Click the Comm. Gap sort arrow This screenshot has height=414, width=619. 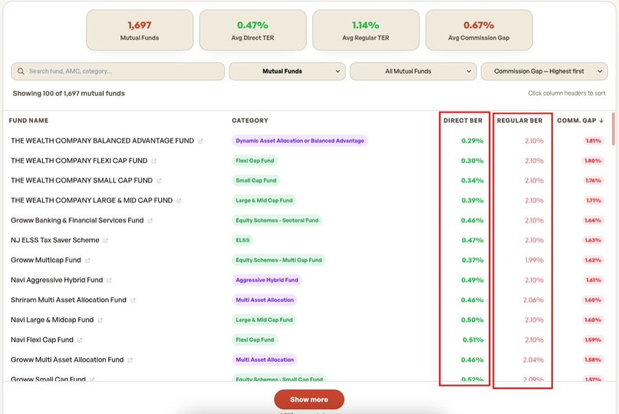pos(601,120)
